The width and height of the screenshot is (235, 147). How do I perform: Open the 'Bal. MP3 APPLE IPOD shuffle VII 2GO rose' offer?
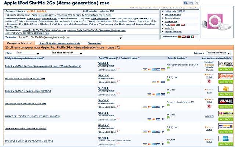point(25,79)
